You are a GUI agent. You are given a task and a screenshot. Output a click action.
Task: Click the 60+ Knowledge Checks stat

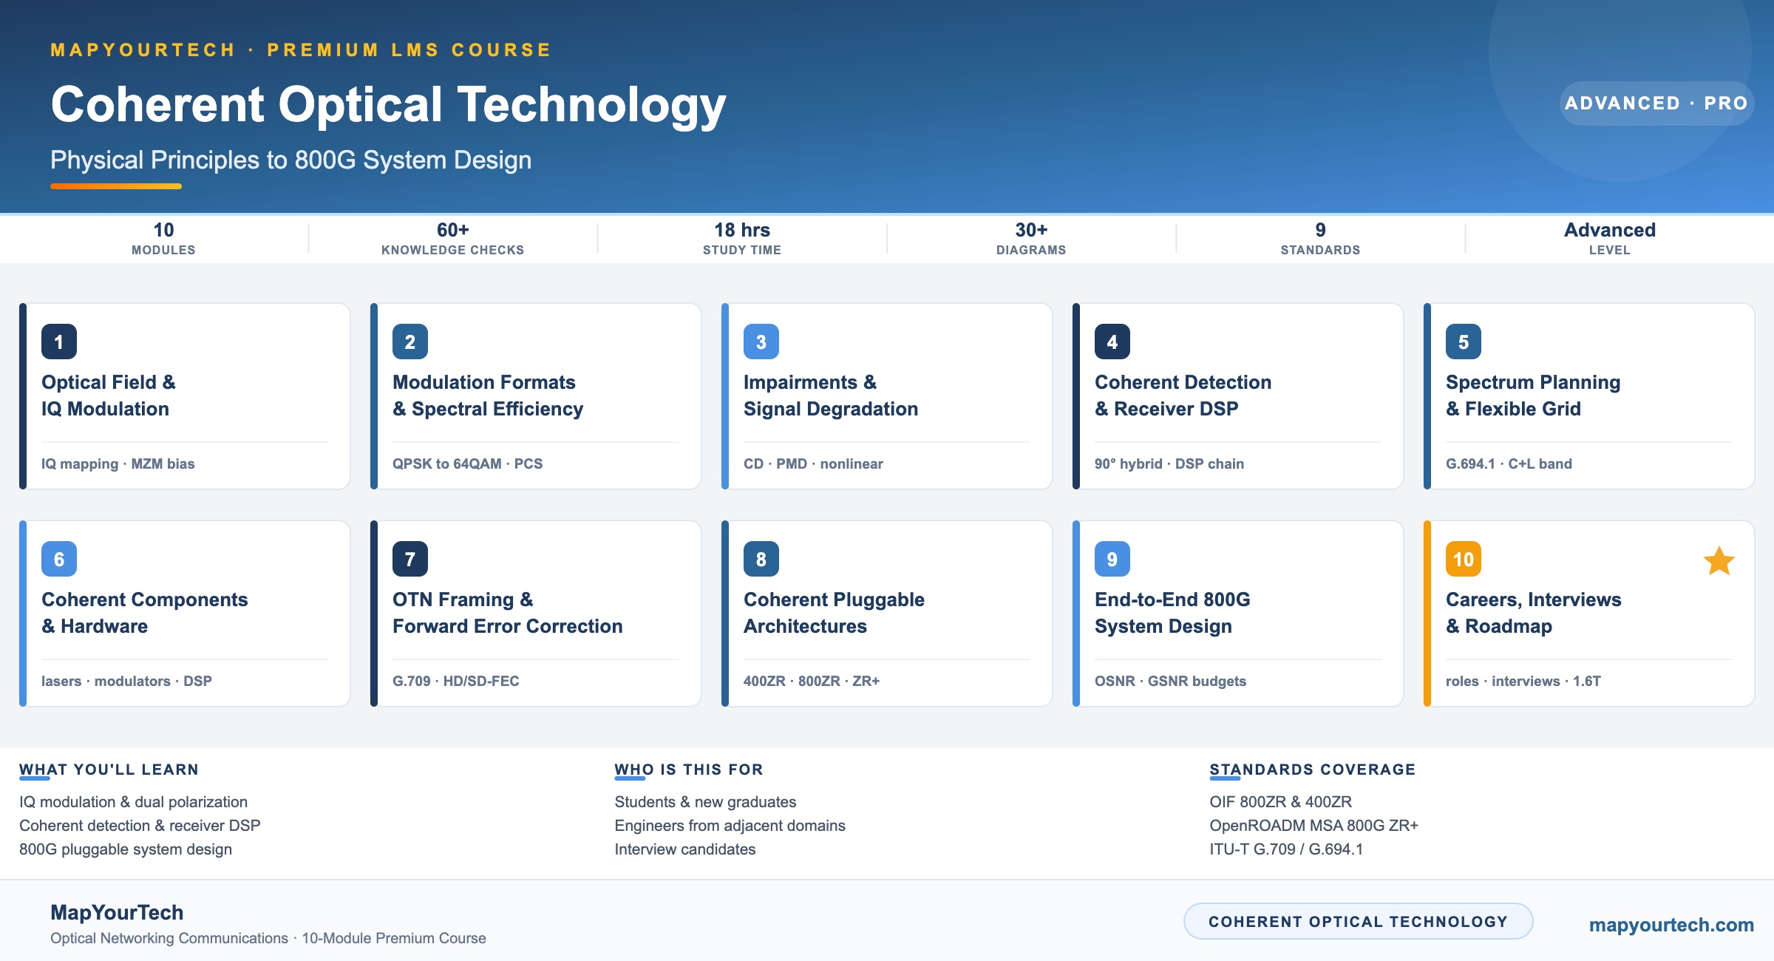click(453, 239)
